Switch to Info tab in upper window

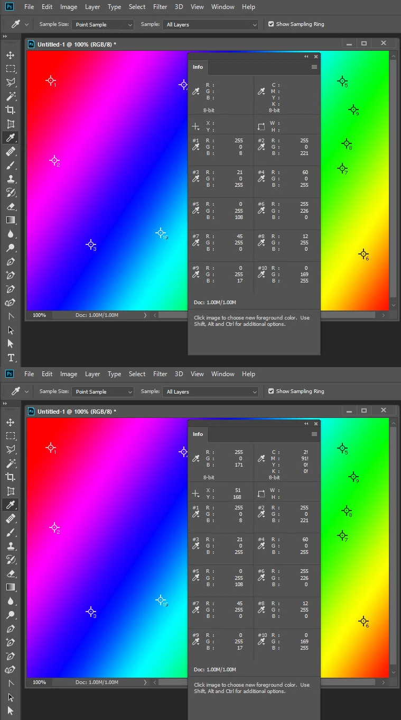point(198,67)
